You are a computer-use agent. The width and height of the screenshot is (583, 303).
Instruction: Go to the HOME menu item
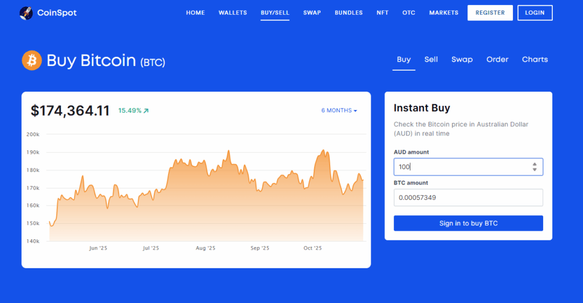196,13
